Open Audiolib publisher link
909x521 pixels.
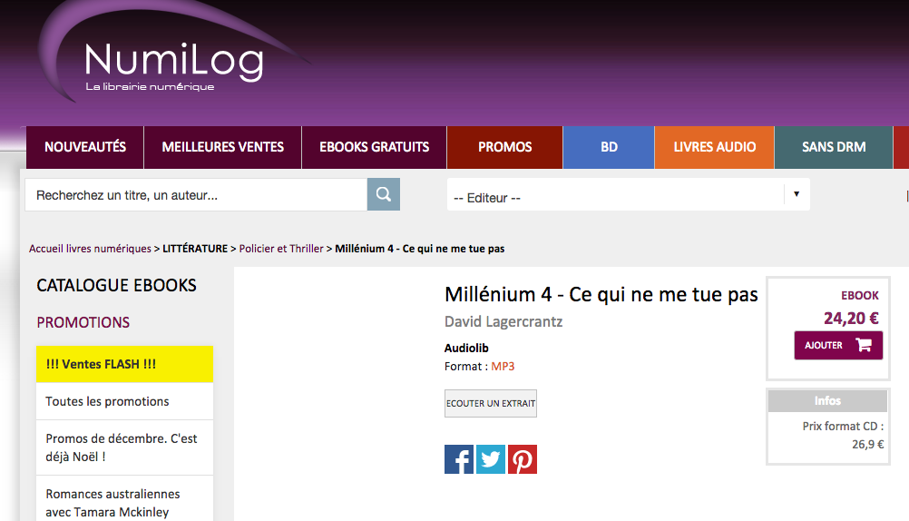pyautogui.click(x=466, y=349)
